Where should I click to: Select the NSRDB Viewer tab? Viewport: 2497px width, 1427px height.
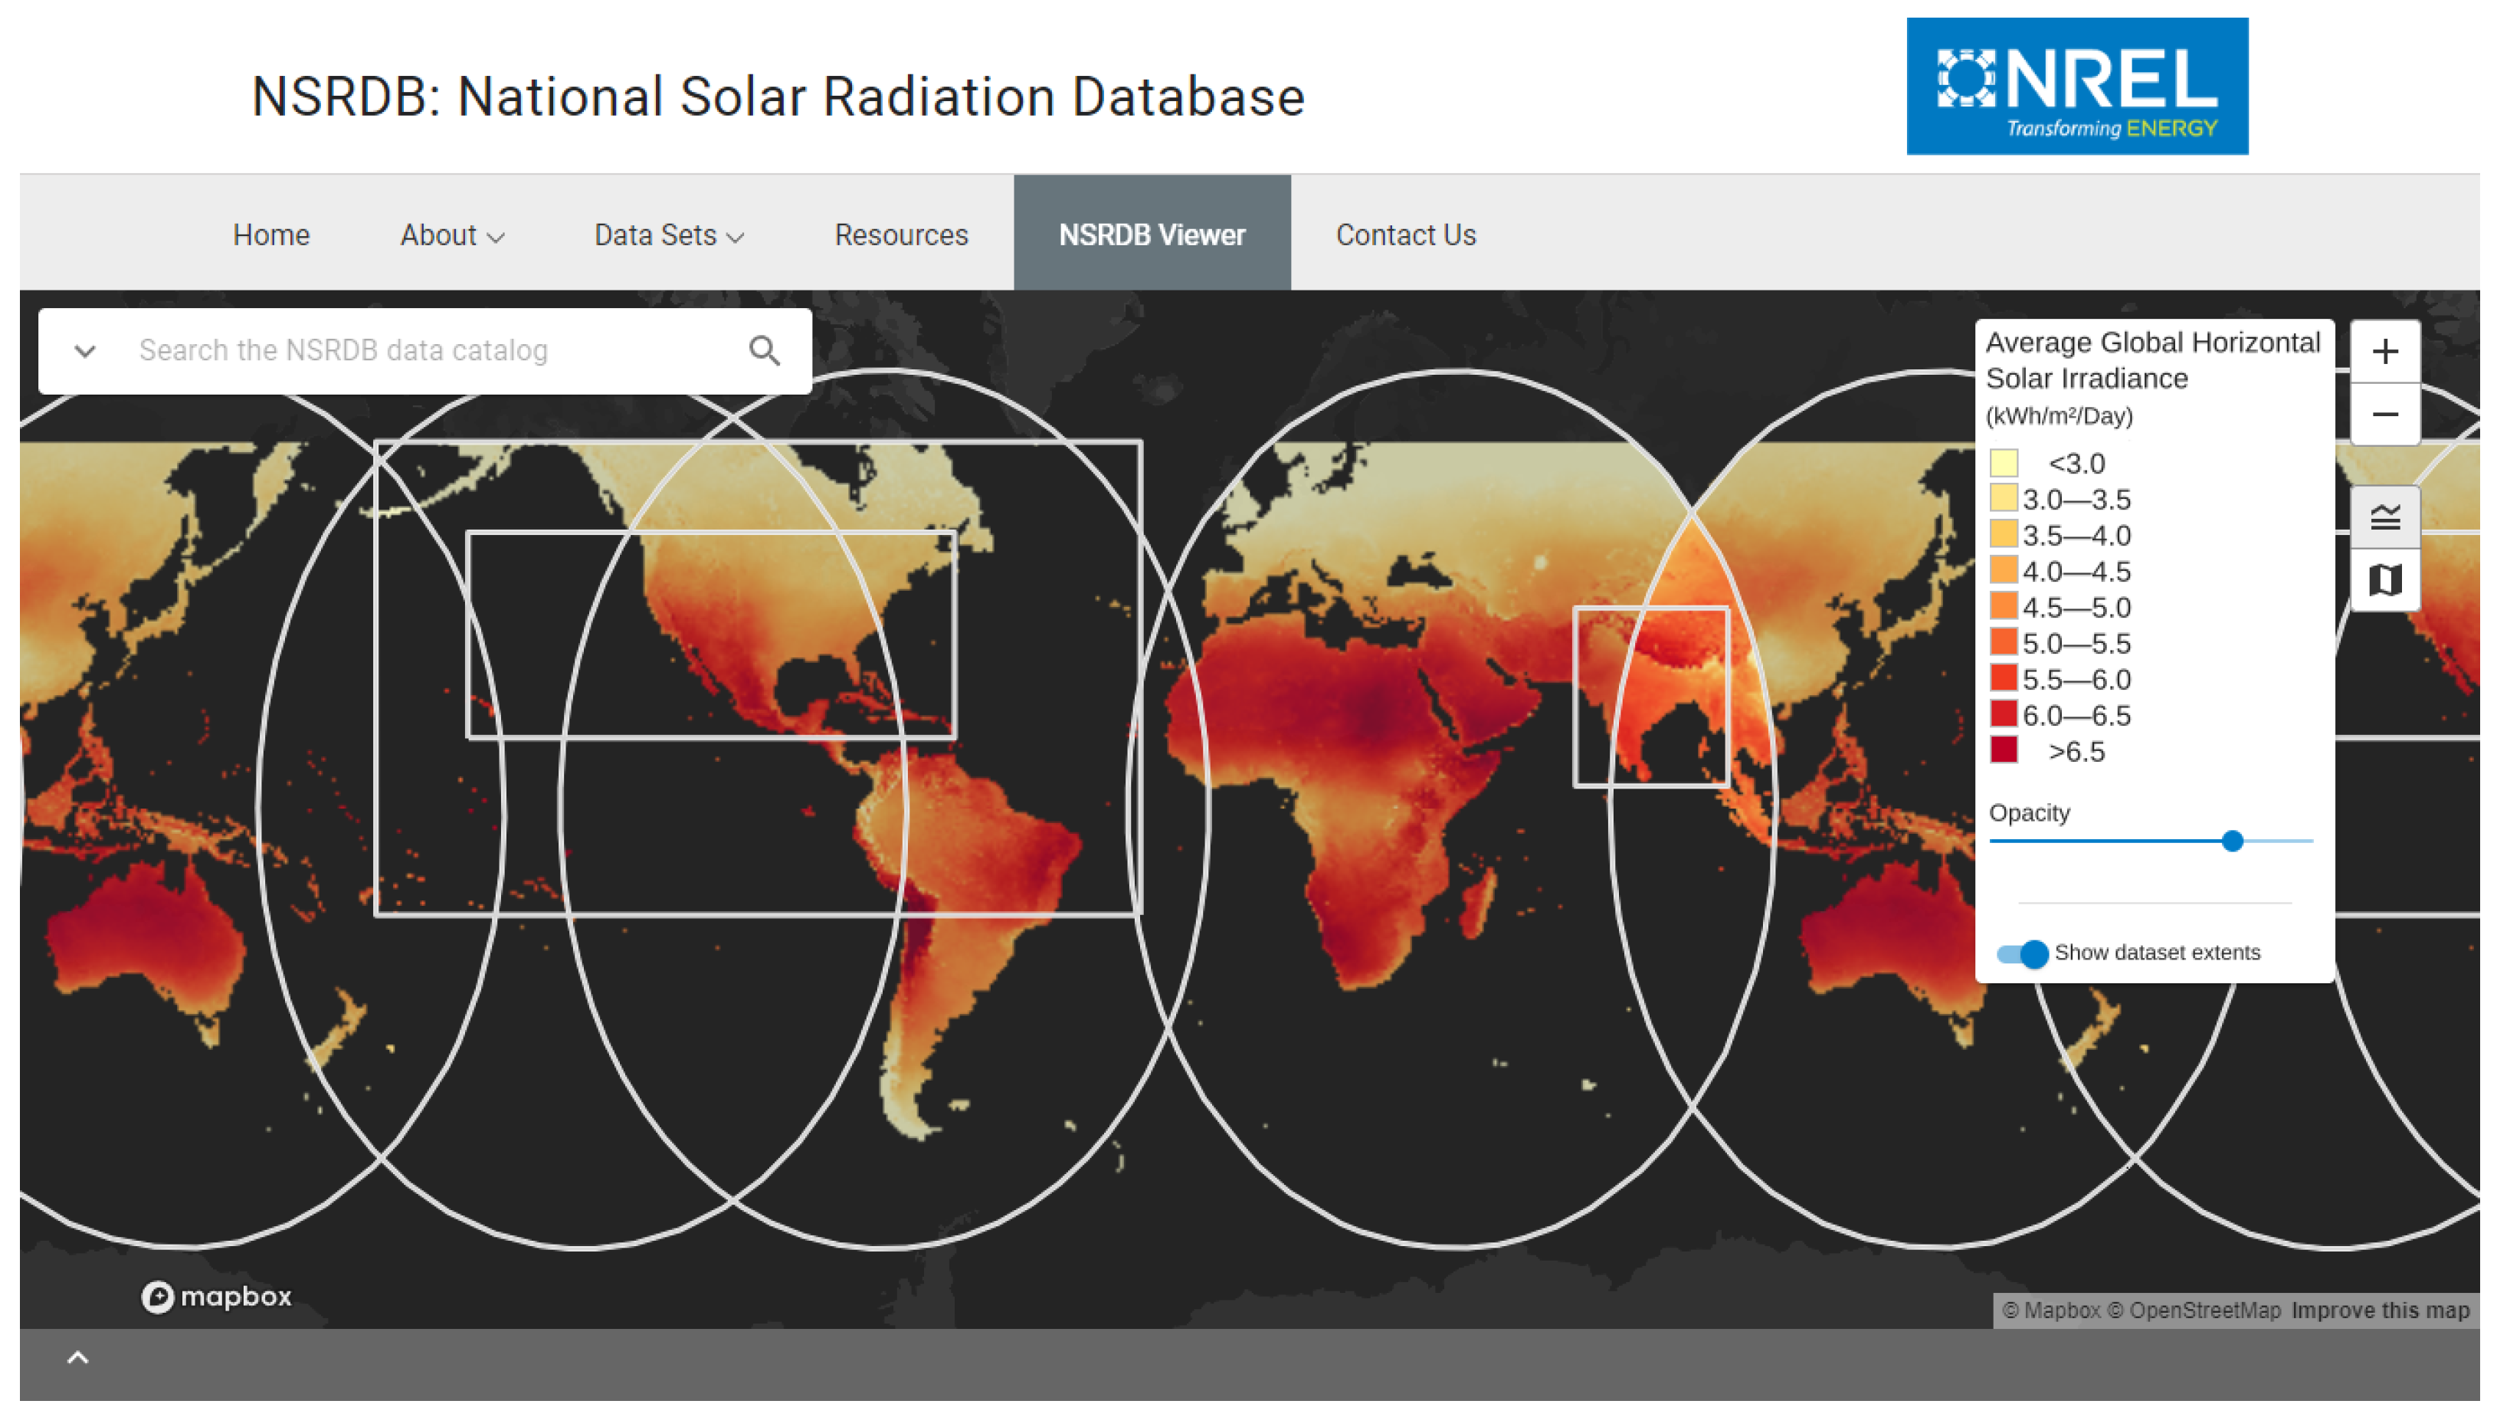tap(1151, 235)
